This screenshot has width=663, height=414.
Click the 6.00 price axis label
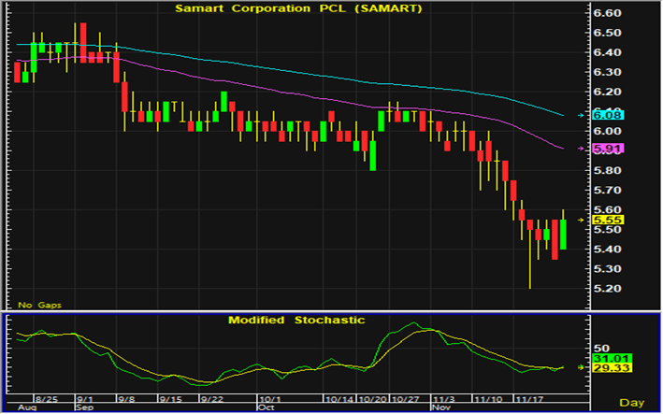pyautogui.click(x=608, y=131)
